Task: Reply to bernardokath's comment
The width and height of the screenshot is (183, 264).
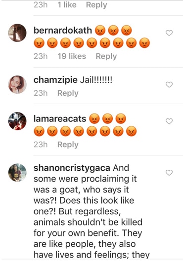Action: point(106,56)
